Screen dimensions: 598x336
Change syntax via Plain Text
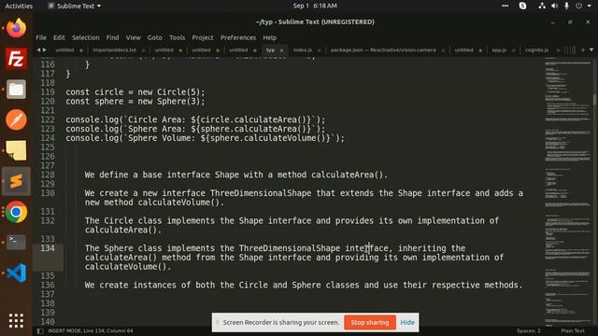[x=573, y=331]
